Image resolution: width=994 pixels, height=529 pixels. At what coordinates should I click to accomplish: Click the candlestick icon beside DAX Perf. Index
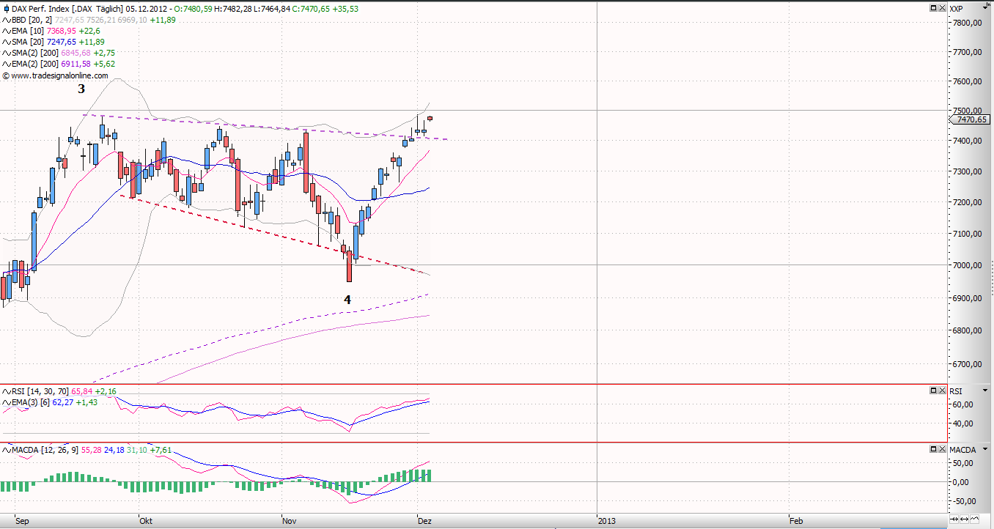coord(6,9)
